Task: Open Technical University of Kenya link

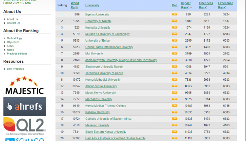Action: tap(104, 73)
